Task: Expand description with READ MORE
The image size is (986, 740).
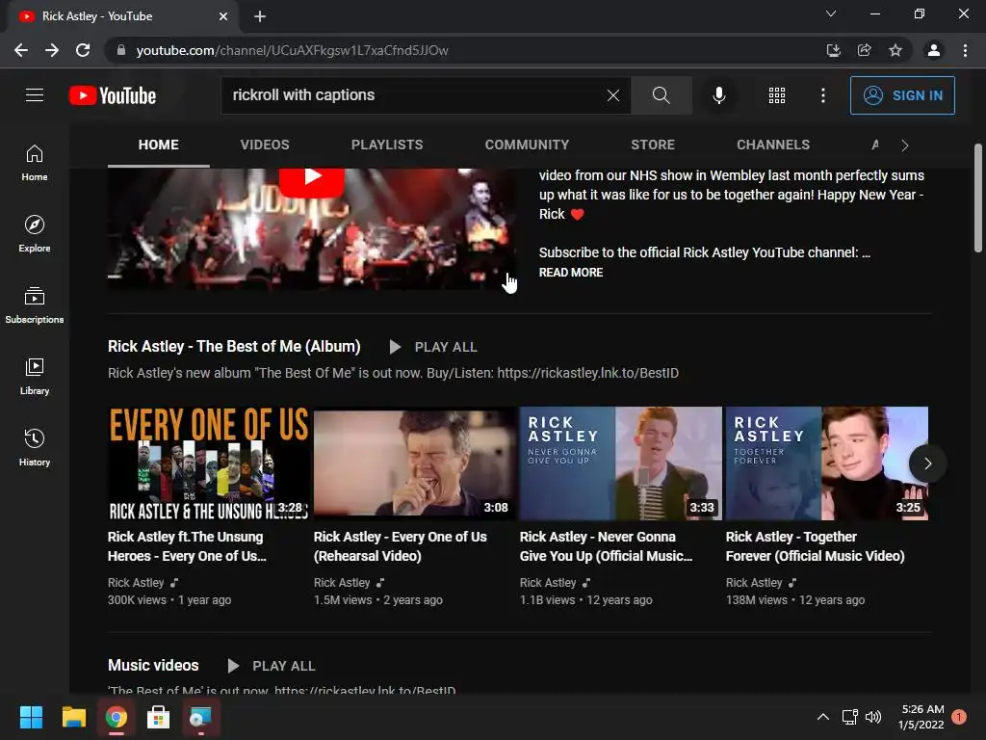Action: (x=570, y=273)
